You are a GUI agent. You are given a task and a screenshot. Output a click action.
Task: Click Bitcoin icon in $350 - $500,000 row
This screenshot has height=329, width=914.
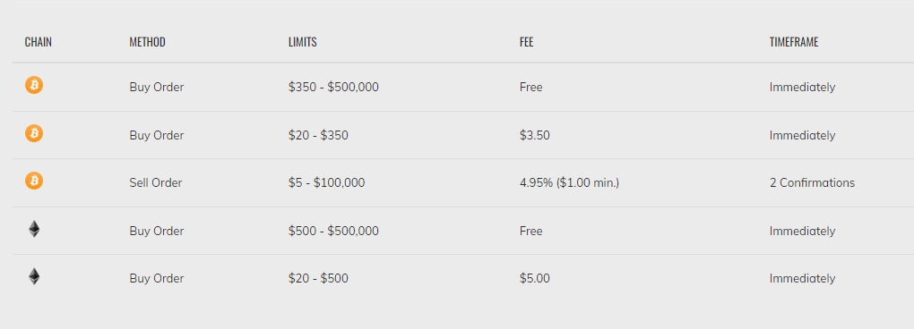(34, 86)
